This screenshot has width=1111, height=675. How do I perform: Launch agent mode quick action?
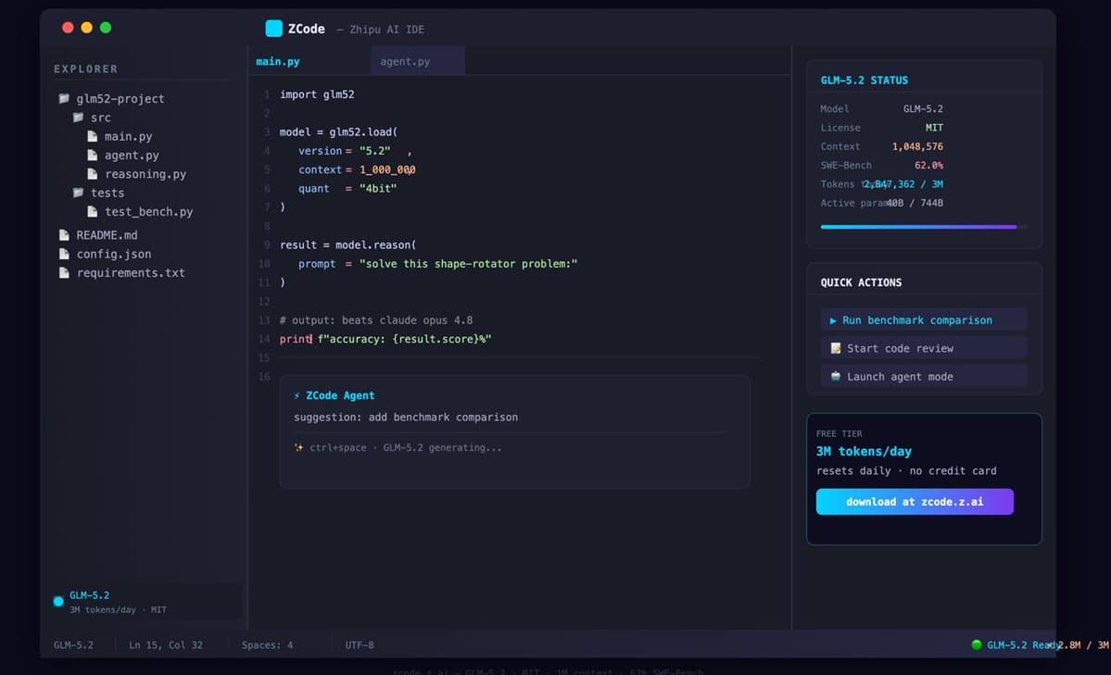(924, 376)
